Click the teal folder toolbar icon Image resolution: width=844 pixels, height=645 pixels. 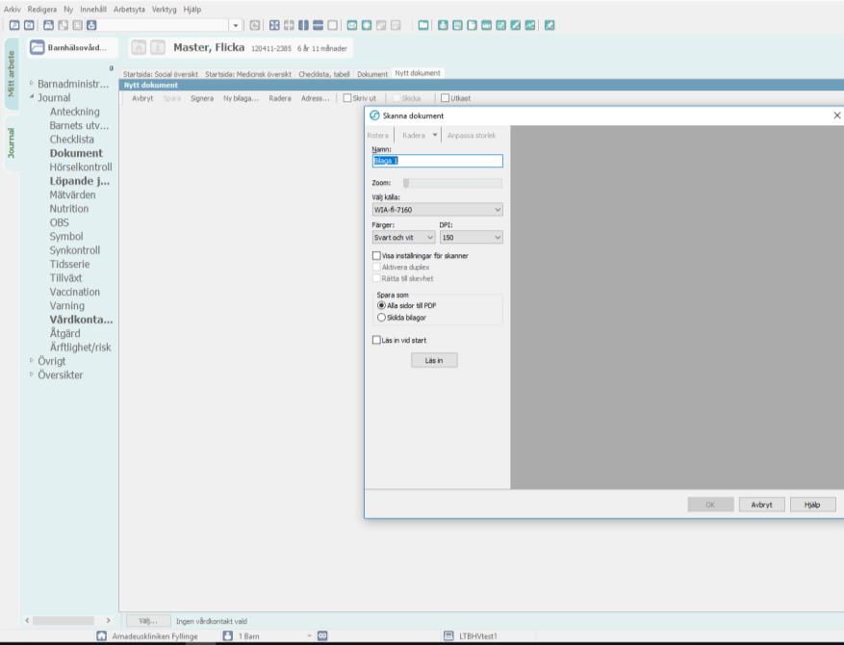point(423,25)
